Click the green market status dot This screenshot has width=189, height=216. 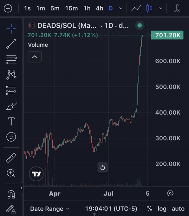140,25
